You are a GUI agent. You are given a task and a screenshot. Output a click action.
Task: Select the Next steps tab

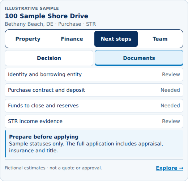116,39
